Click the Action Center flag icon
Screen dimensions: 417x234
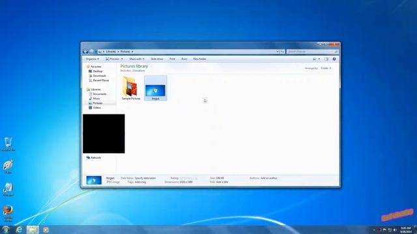384,230
